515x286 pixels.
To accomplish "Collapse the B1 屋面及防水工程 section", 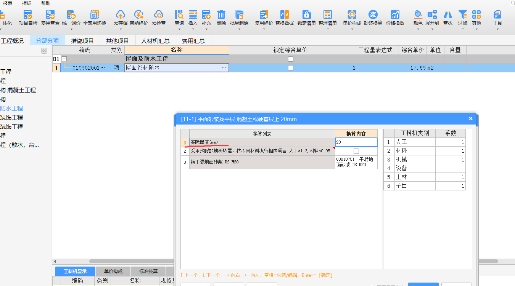I will pyautogui.click(x=64, y=59).
